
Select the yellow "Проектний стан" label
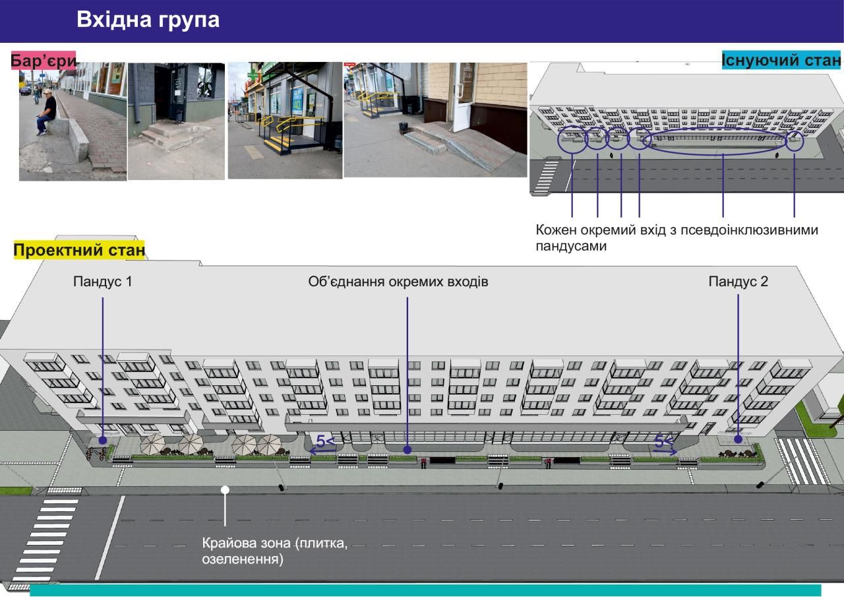pos(79,251)
